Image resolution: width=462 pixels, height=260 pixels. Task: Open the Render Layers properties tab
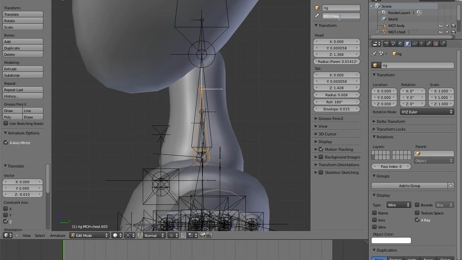[393, 43]
